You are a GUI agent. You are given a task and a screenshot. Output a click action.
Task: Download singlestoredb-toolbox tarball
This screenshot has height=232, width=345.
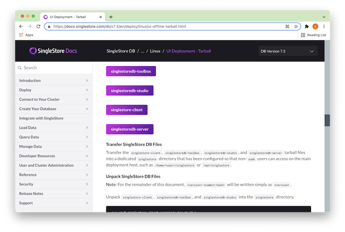[x=131, y=71]
